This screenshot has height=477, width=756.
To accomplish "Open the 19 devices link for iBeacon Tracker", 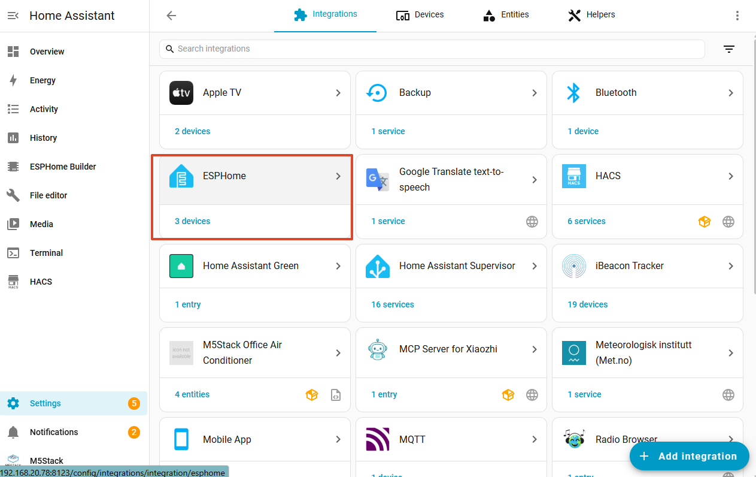I will (587, 304).
